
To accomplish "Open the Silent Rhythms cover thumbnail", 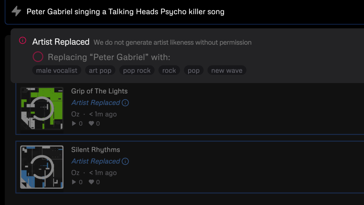I will click(42, 167).
